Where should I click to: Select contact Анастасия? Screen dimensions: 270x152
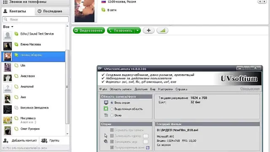pyautogui.click(x=33, y=78)
